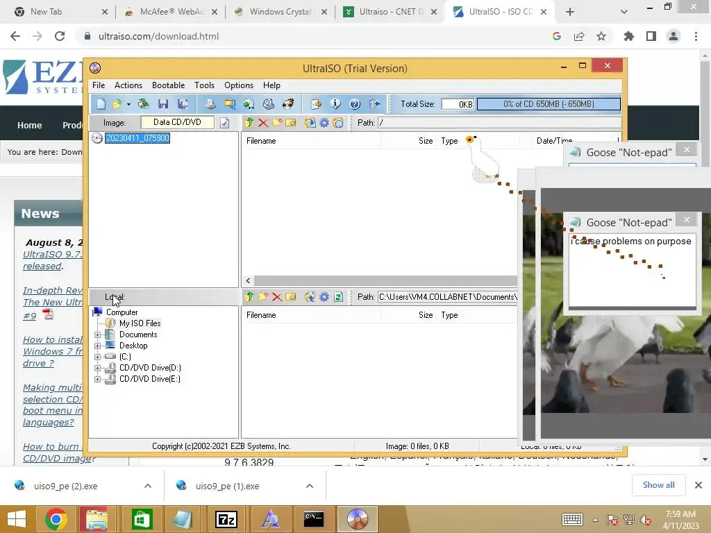711x533 pixels.
Task: Click the Data CD/DVD image type button
Action: tap(177, 122)
